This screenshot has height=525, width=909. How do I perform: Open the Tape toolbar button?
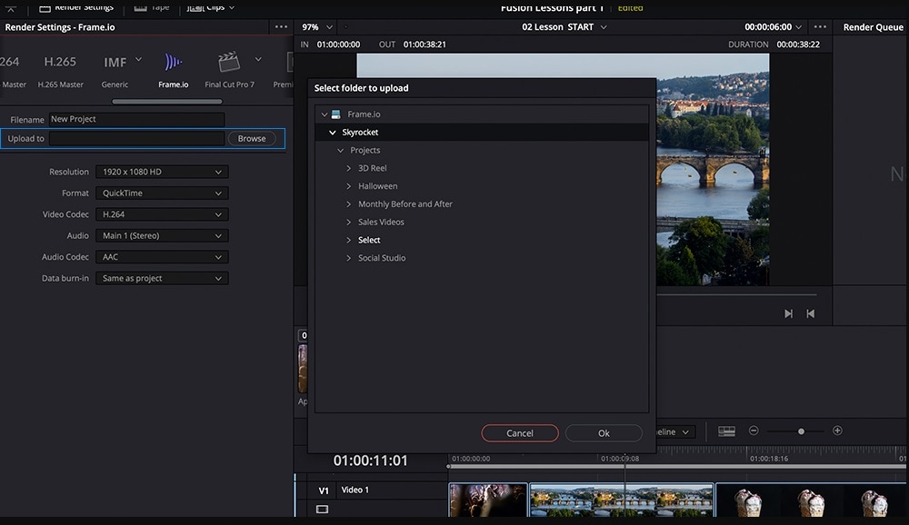(x=152, y=7)
